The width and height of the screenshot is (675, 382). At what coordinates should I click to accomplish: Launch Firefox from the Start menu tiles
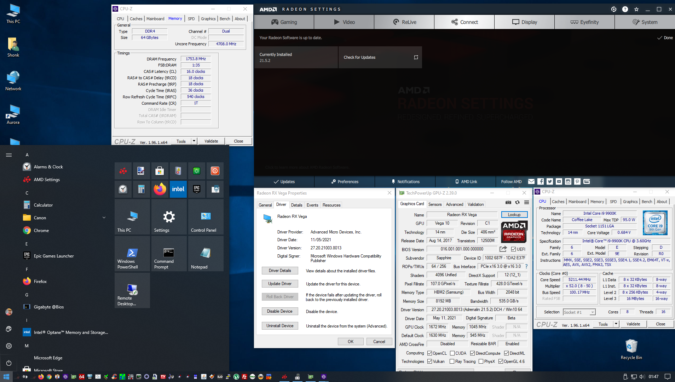pyautogui.click(x=160, y=189)
